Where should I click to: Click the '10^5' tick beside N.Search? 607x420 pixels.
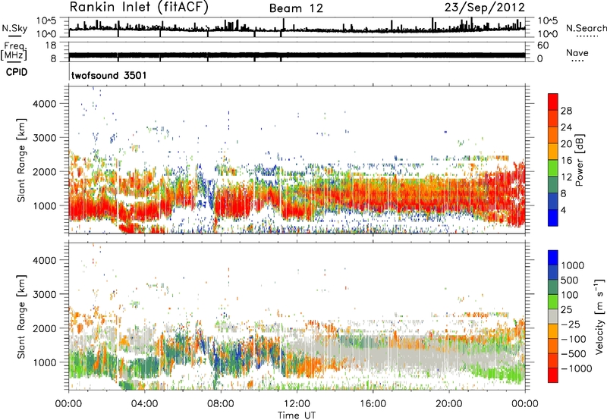coord(547,20)
